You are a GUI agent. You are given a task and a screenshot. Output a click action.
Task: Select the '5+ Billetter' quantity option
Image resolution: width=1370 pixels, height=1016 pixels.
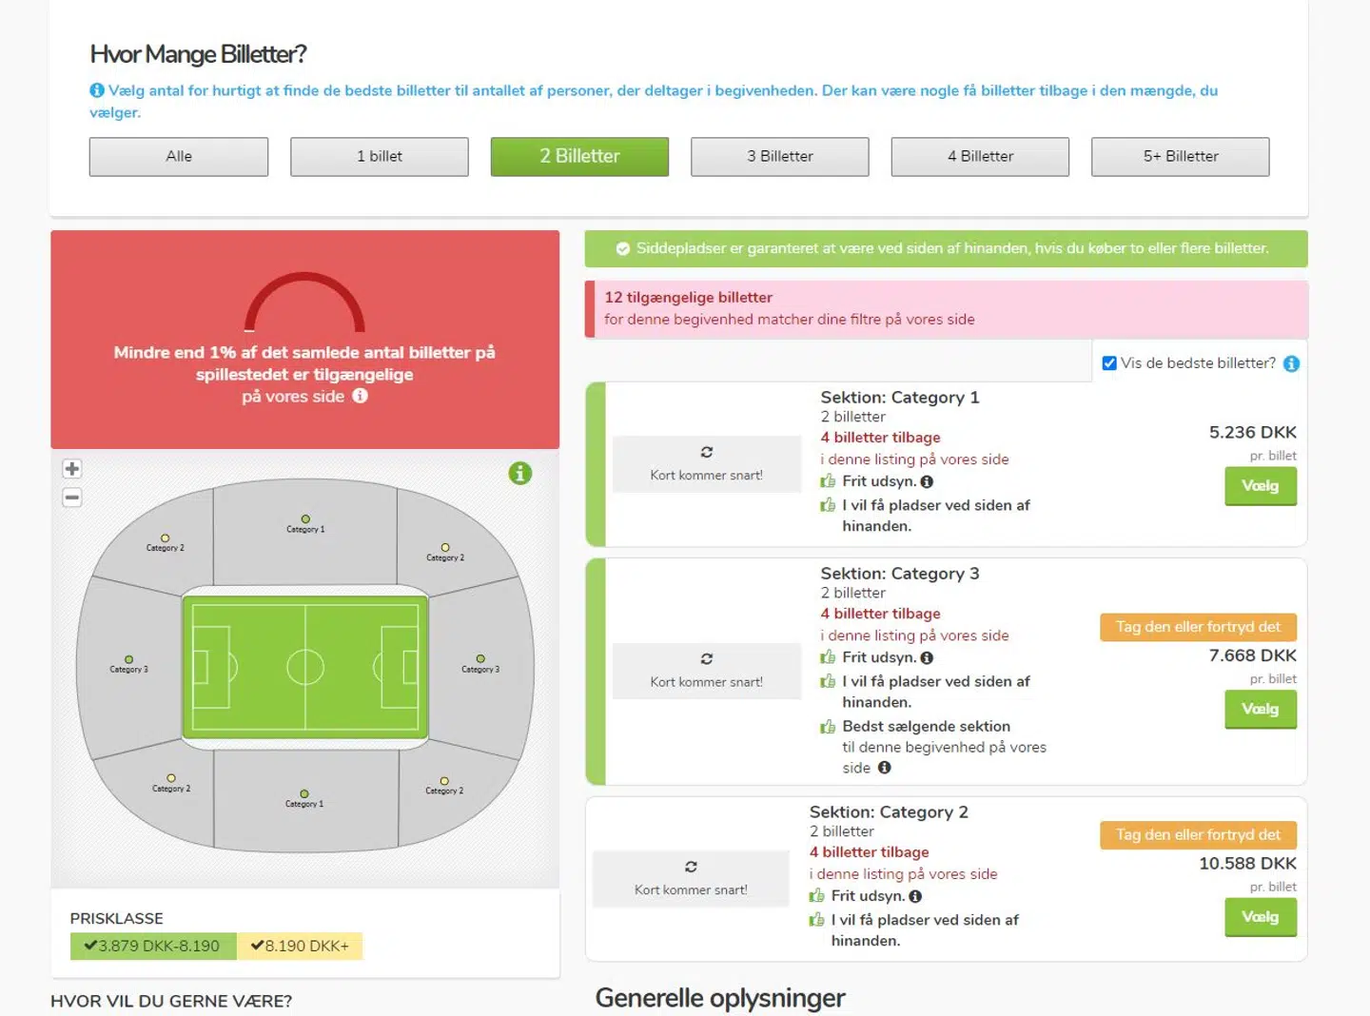[x=1180, y=157]
